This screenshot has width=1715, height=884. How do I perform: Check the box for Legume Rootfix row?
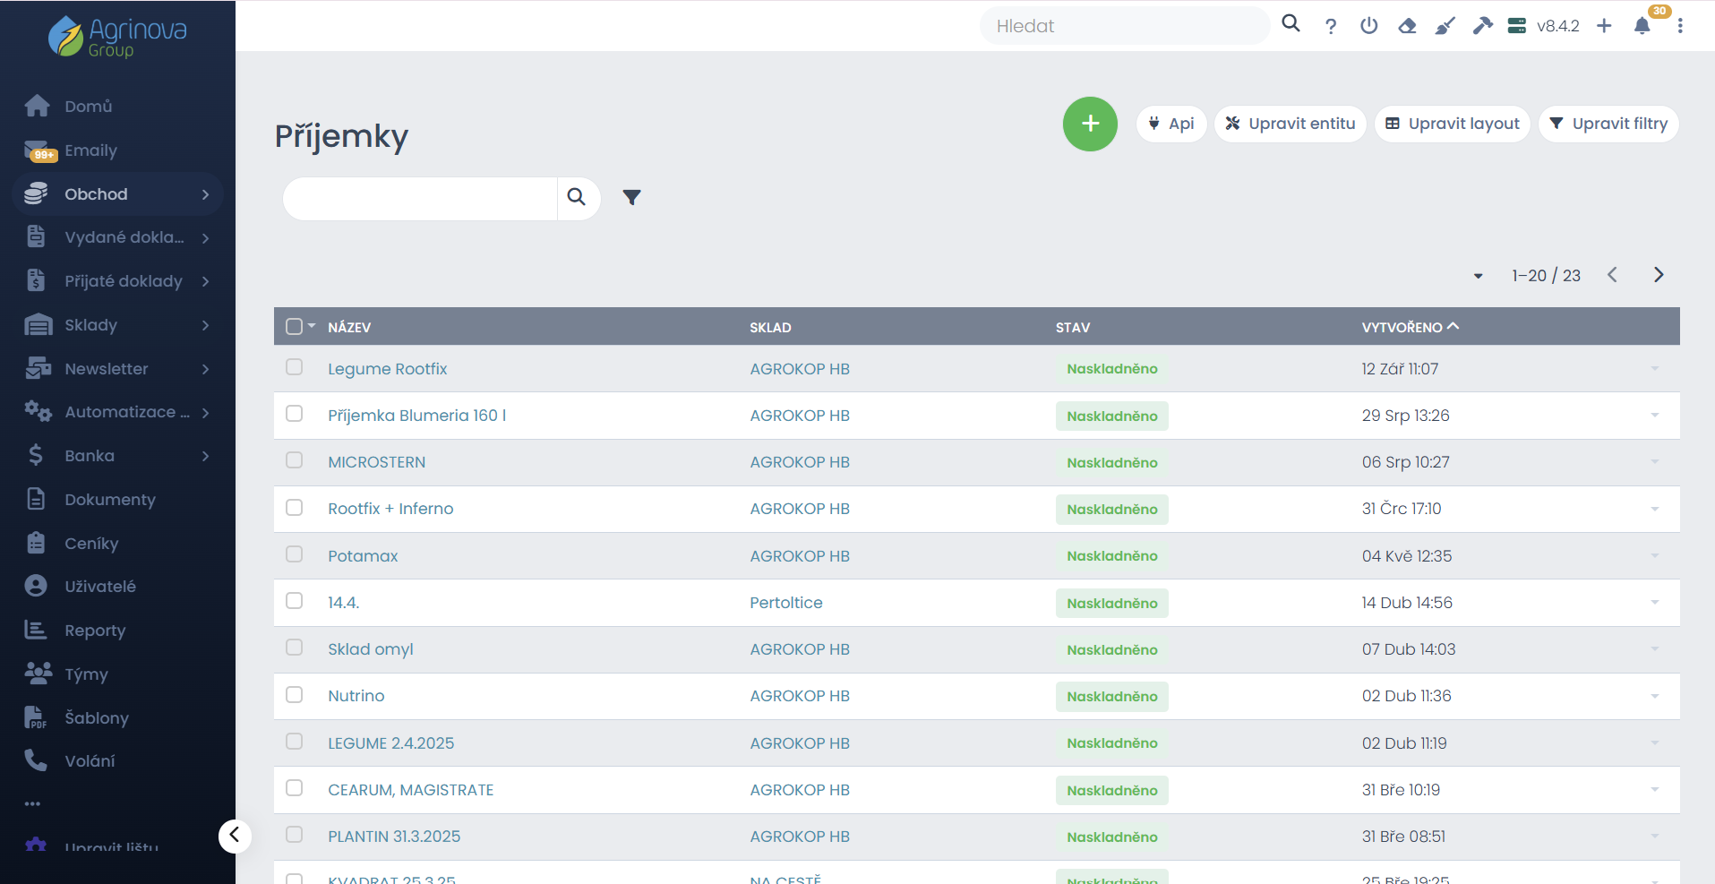tap(294, 367)
